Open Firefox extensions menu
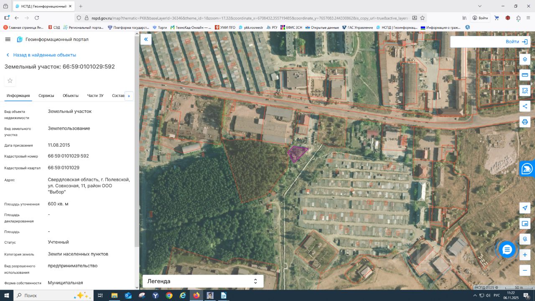 click(518, 18)
